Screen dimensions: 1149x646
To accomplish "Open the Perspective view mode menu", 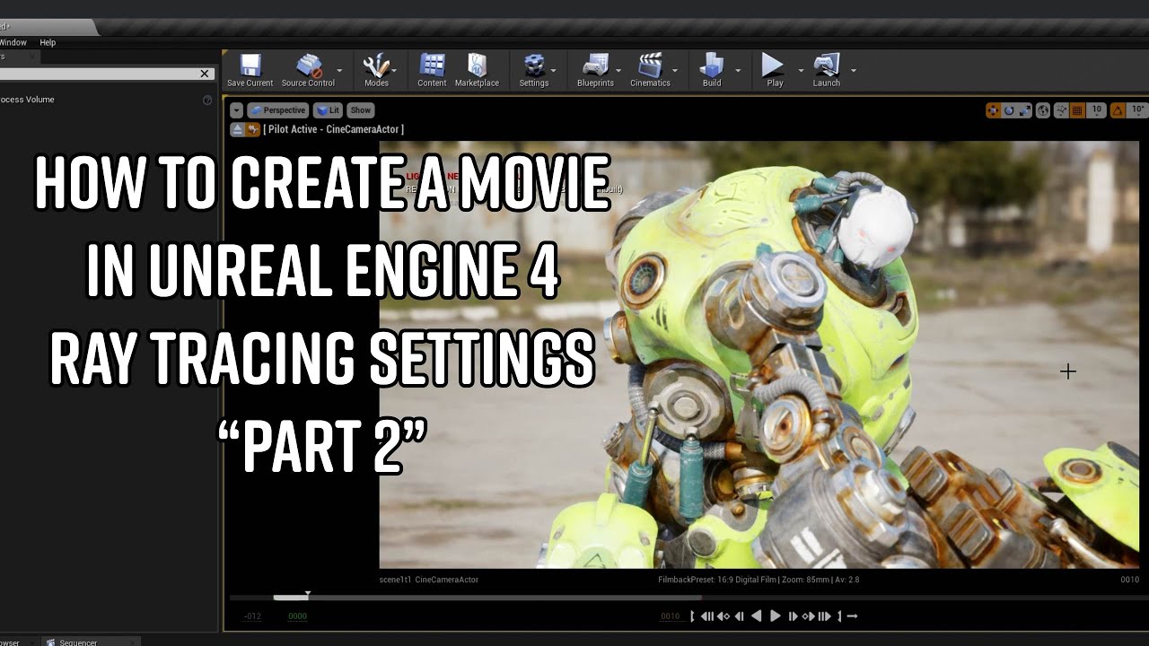I will tap(278, 110).
